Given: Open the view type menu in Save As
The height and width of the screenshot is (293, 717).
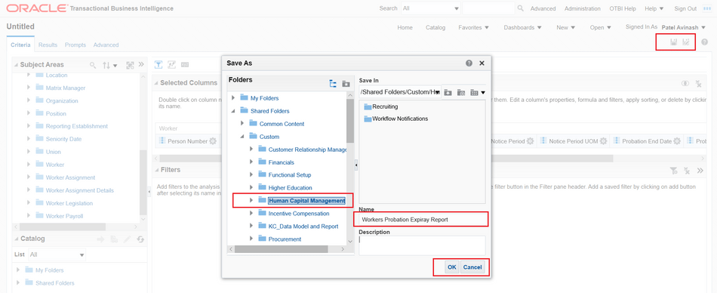Looking at the screenshot, I should click(478, 92).
